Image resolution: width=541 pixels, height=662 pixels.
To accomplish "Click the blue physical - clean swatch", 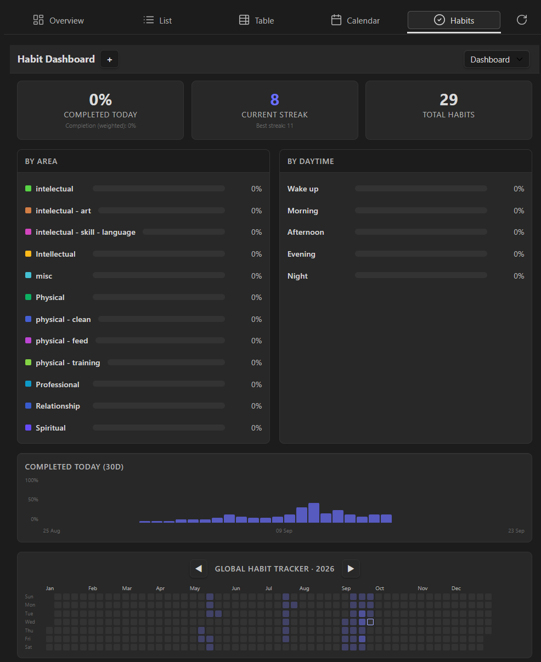I will [x=29, y=319].
